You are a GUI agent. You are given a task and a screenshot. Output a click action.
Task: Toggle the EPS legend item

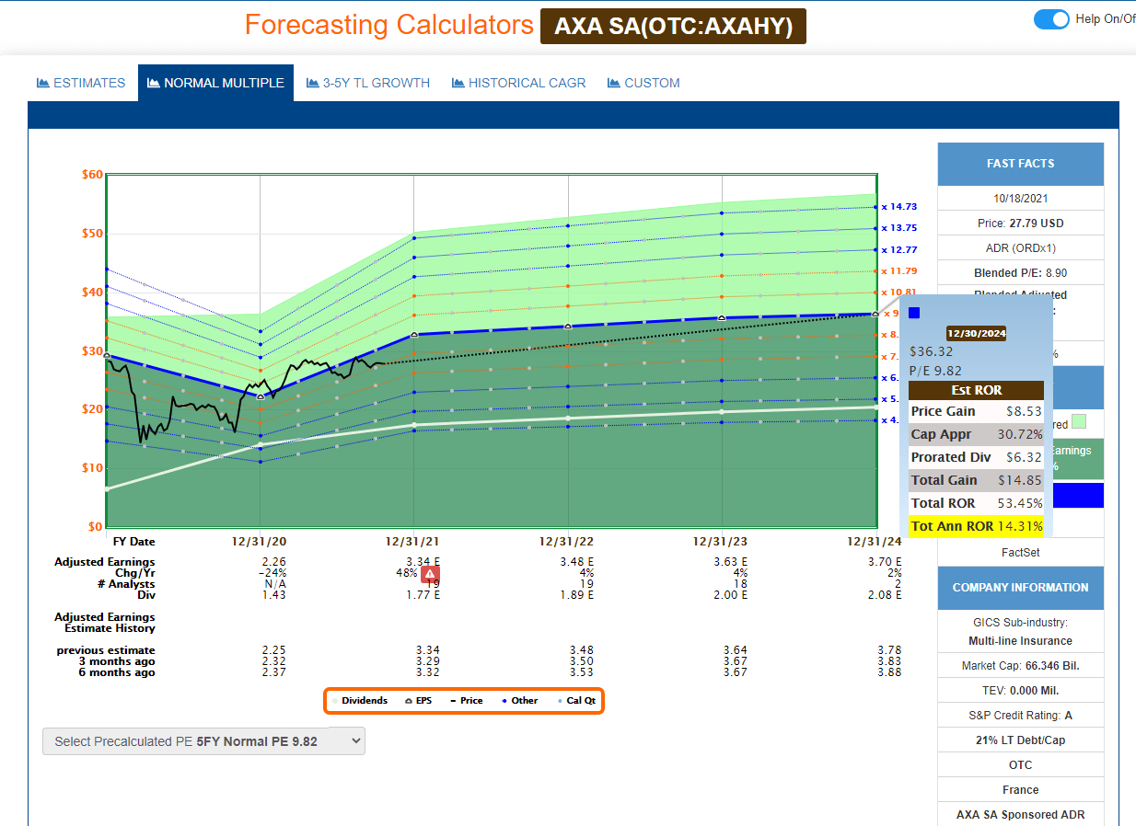pyautogui.click(x=418, y=701)
